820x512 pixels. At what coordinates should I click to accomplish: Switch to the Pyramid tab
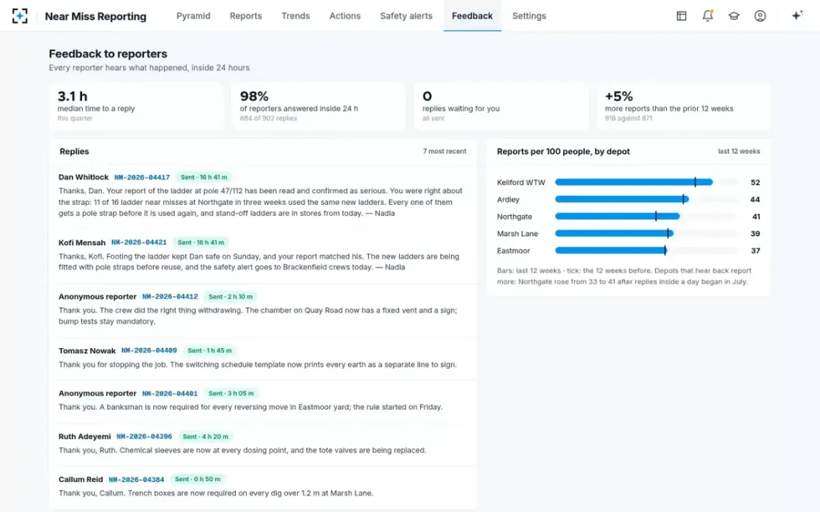coord(193,16)
